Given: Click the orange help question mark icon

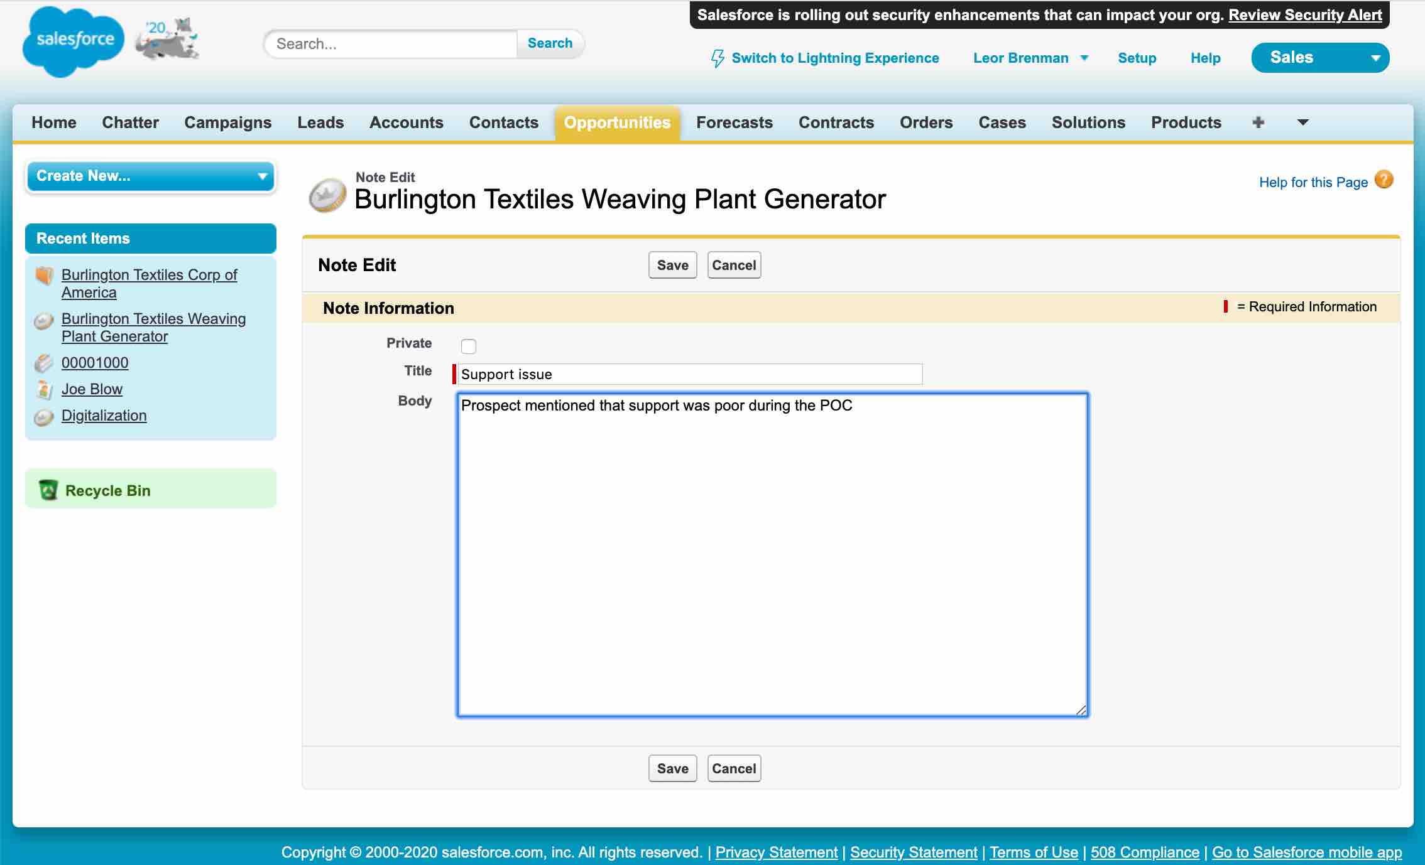Looking at the screenshot, I should tap(1384, 180).
